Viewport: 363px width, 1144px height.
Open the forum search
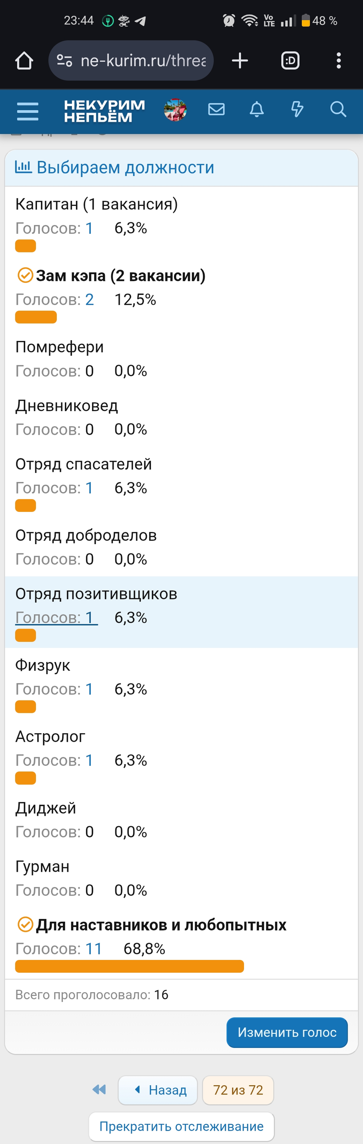[x=338, y=109]
